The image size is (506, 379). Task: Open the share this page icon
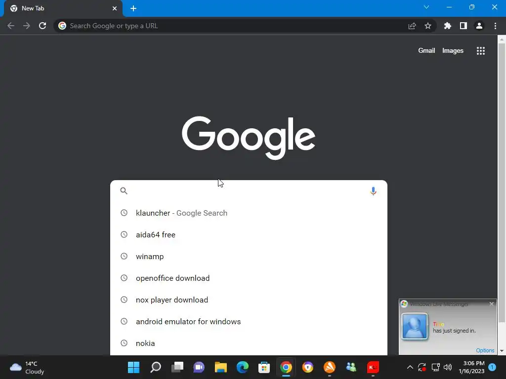tap(412, 26)
